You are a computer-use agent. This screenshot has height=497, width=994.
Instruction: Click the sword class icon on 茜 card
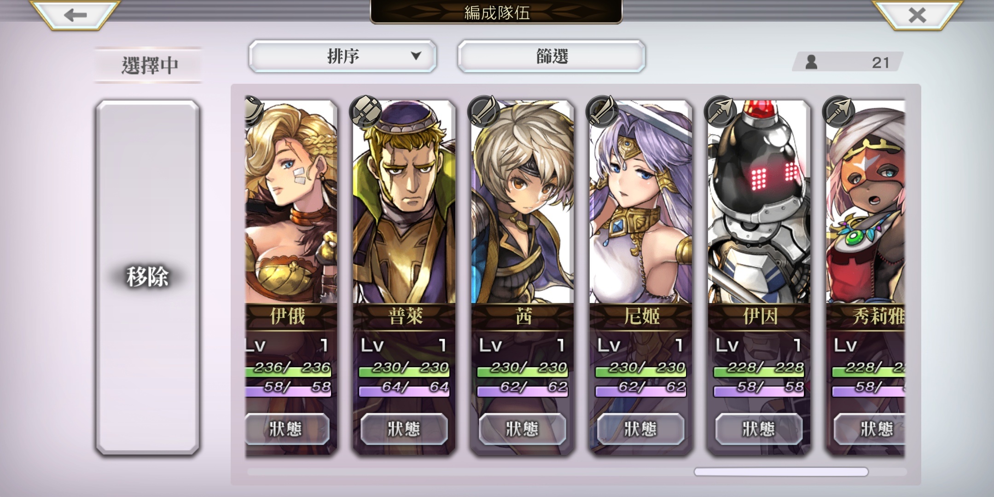coord(484,110)
